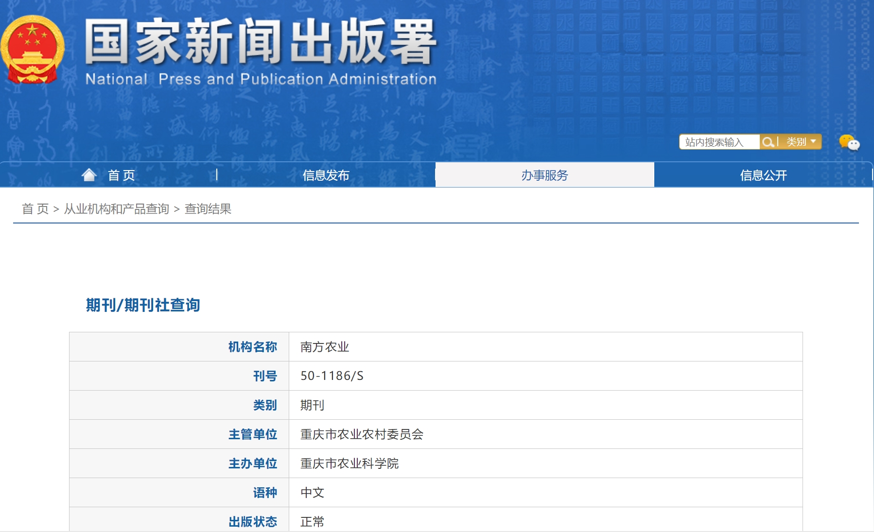Click the 查询结果 breadcrumb item
This screenshot has width=874, height=532.
208,209
